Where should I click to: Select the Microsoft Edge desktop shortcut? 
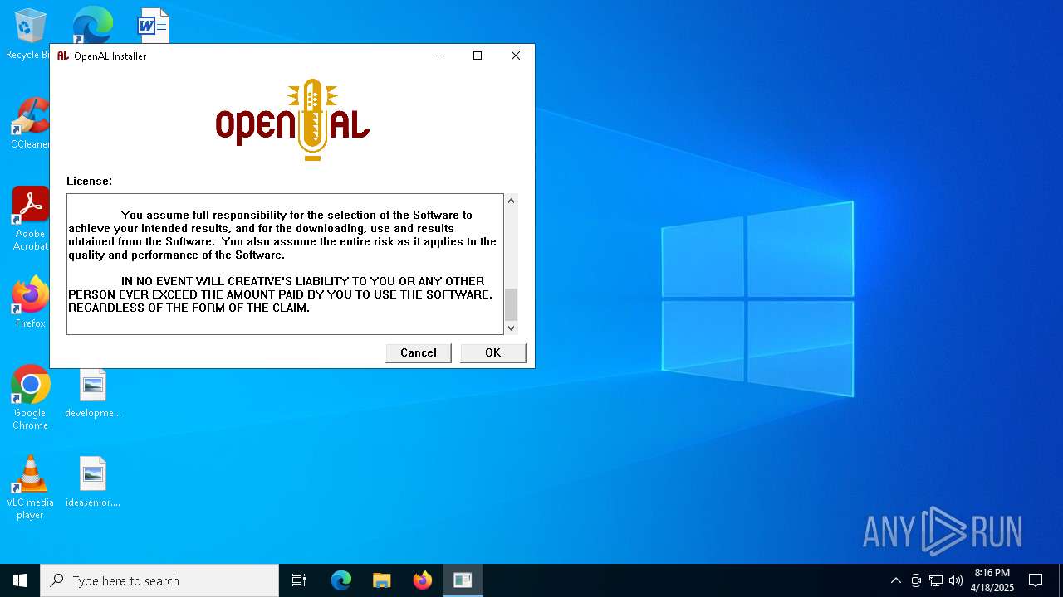coord(92,25)
